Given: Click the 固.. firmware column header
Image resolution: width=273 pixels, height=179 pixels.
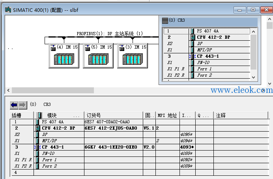Looking at the screenshot, I should (x=149, y=115).
